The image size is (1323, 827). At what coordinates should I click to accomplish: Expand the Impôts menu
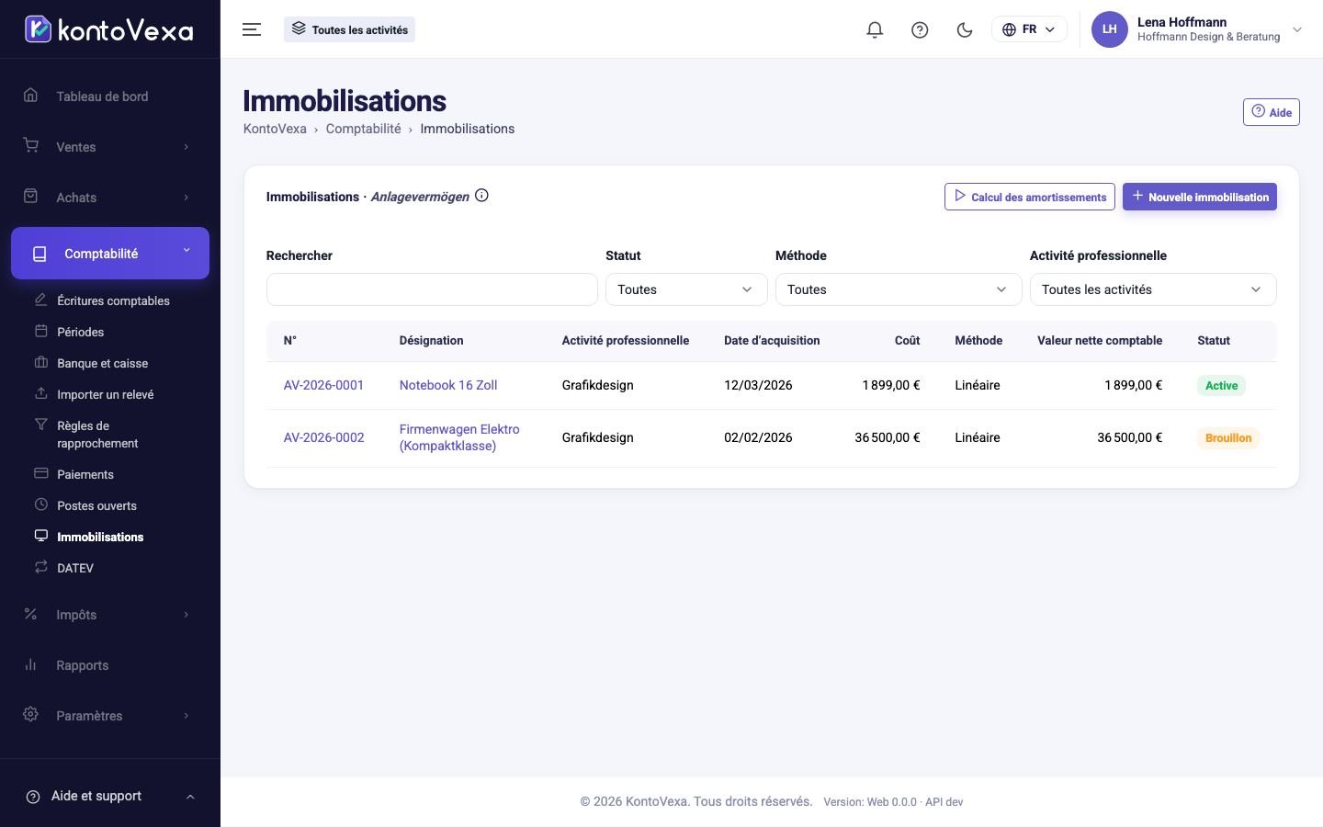[x=110, y=615]
